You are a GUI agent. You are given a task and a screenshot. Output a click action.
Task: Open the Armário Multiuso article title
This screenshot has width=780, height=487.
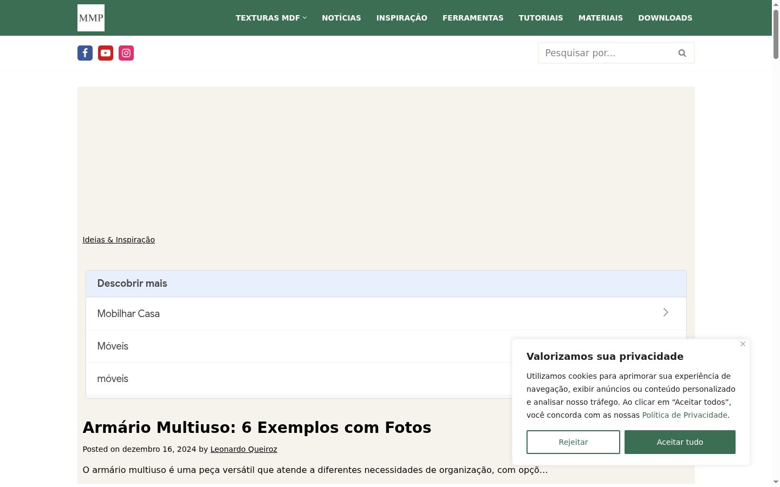pyautogui.click(x=257, y=427)
